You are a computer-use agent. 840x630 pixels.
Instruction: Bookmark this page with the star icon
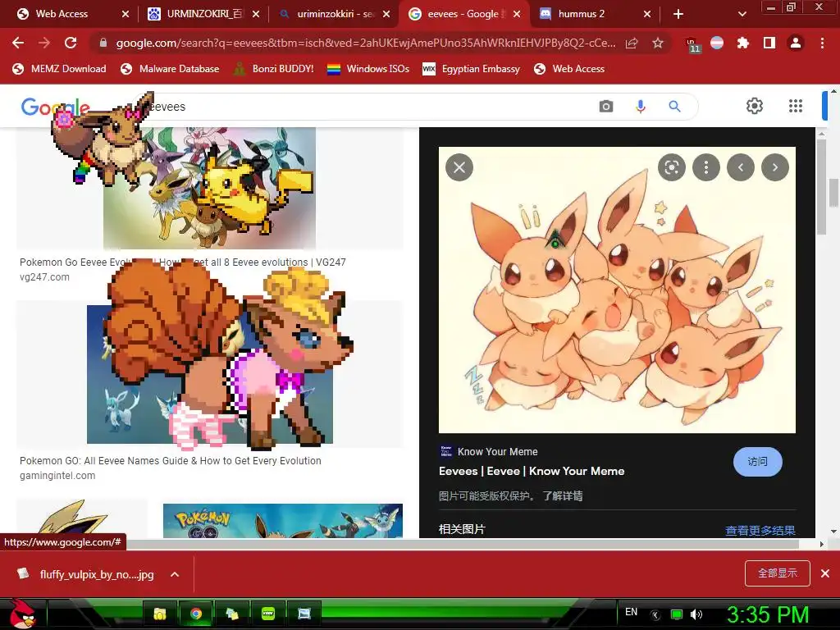coord(658,43)
